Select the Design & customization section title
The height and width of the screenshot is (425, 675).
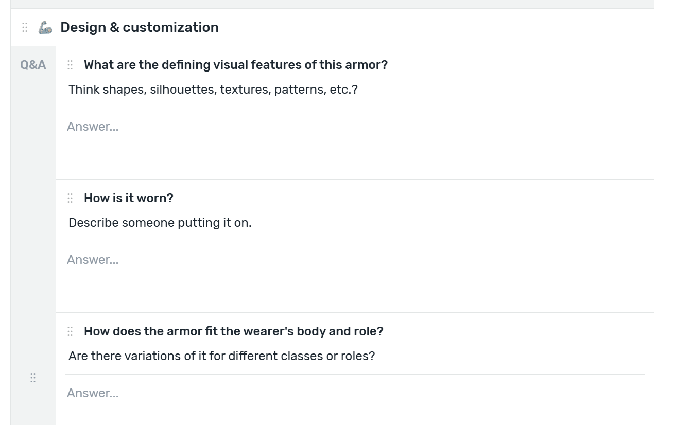pyautogui.click(x=140, y=27)
